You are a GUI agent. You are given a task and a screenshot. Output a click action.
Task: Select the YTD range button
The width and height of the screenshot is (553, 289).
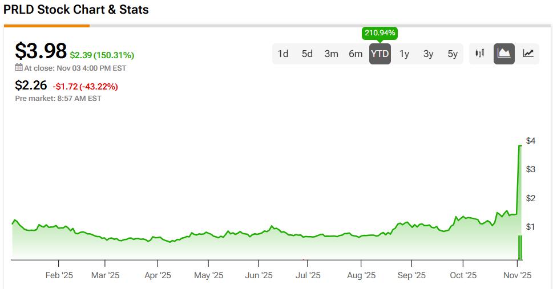tap(380, 54)
